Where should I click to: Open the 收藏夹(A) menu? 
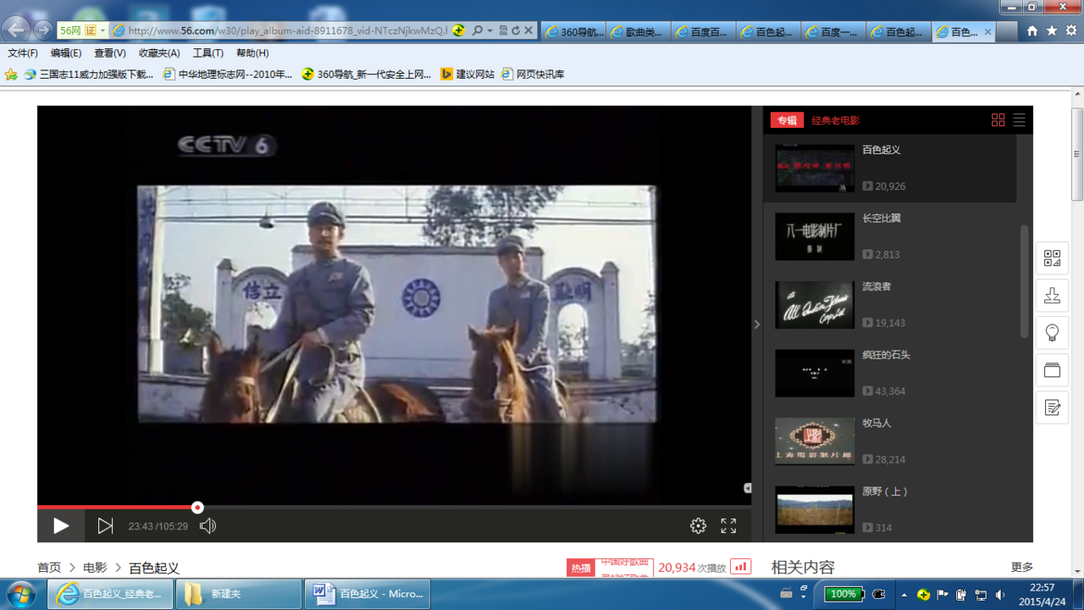(159, 53)
